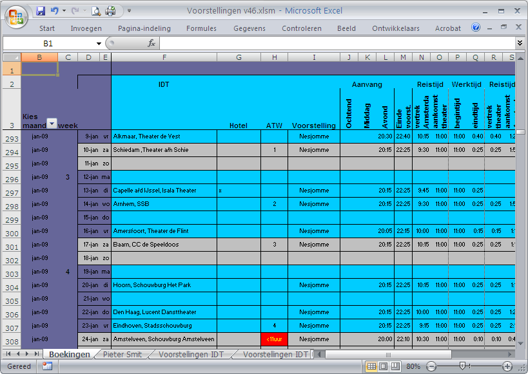Viewport: 528px width, 374px height.
Task: Select row 304 header
Action: click(12, 285)
